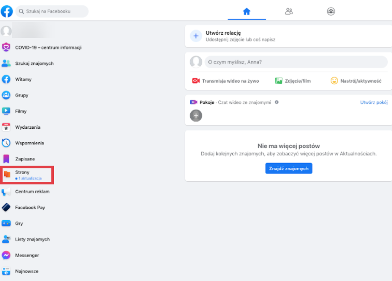Open the Grupy sidebar icon
The height and width of the screenshot is (281, 392).
pyautogui.click(x=6, y=95)
